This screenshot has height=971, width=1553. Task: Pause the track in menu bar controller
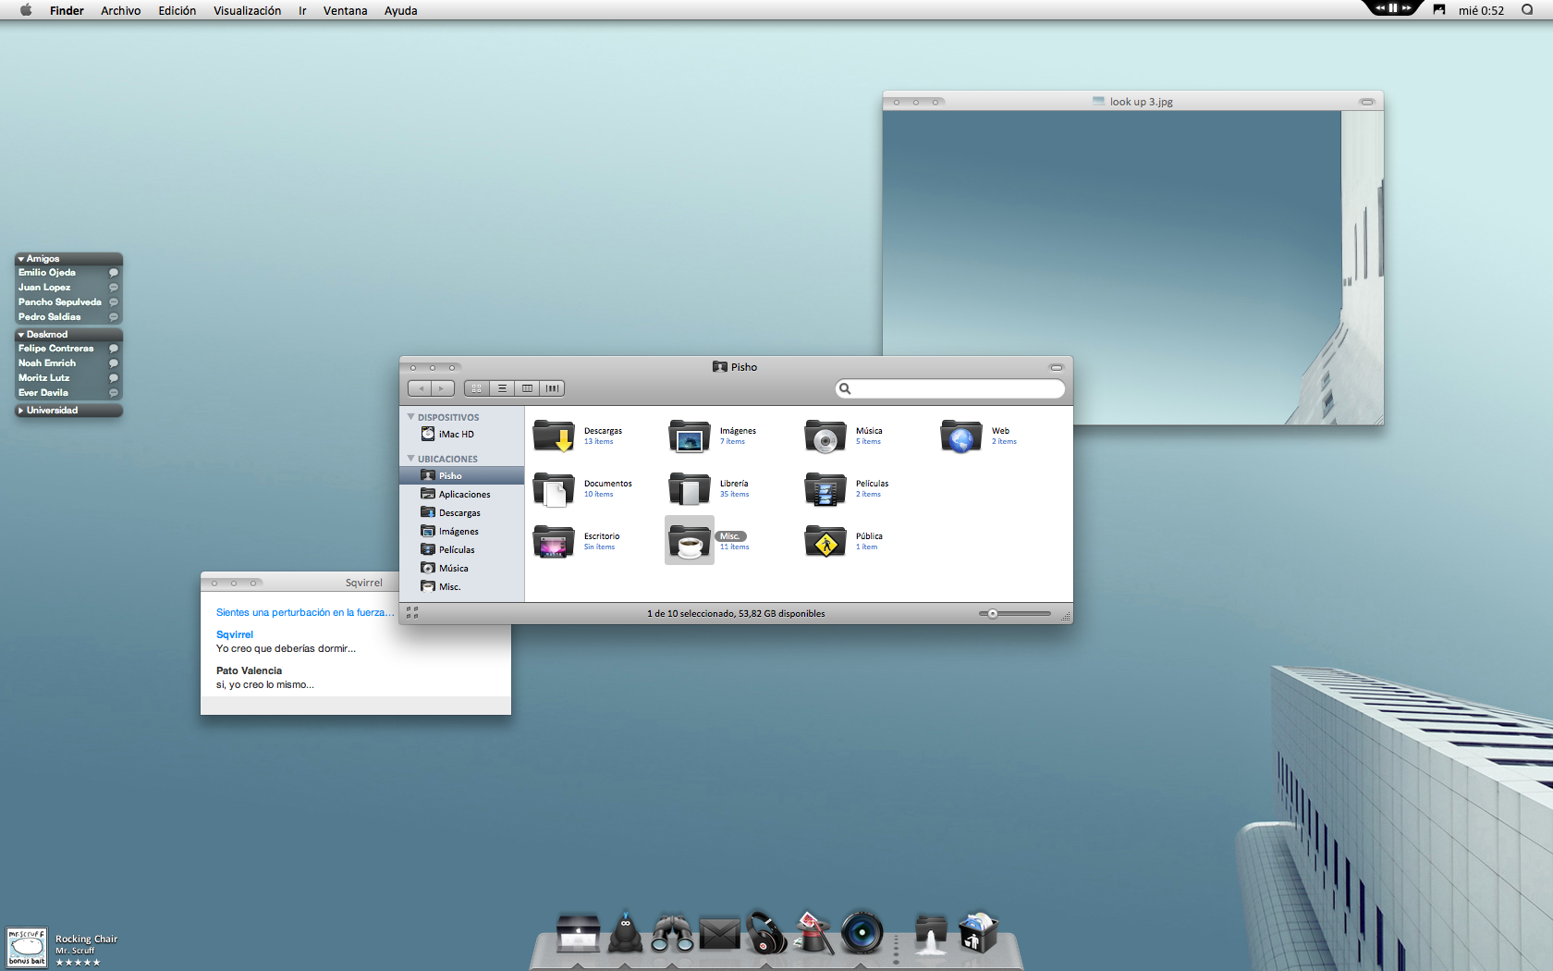(1393, 7)
